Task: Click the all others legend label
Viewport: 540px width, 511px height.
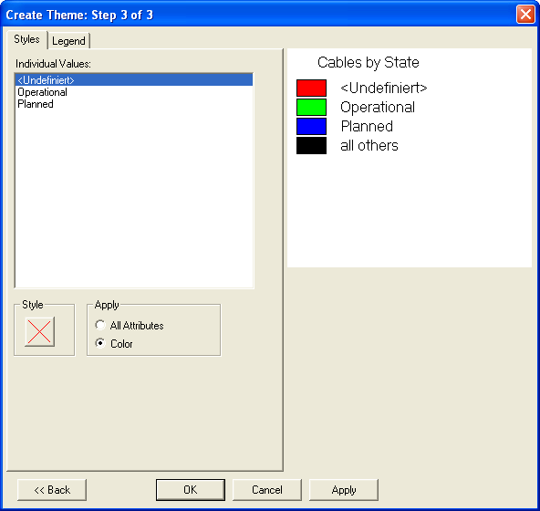Action: click(369, 145)
